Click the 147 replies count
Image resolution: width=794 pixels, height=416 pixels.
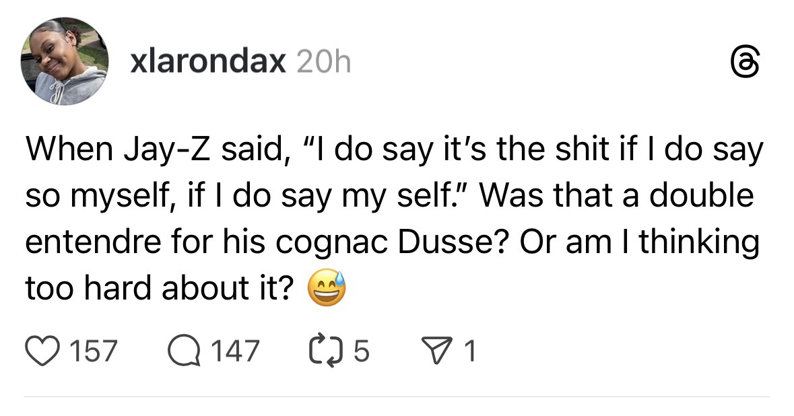[234, 351]
